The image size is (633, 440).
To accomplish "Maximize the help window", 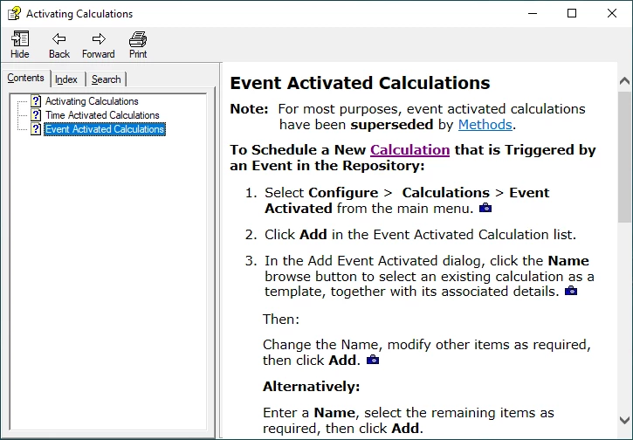I will (572, 13).
